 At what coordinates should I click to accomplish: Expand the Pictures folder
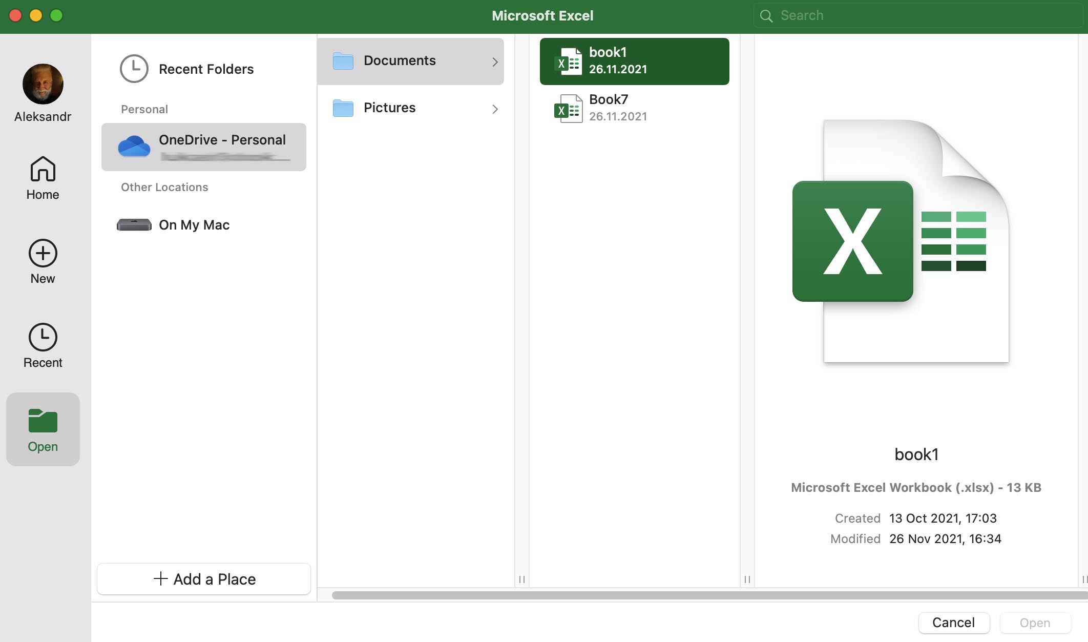click(495, 108)
